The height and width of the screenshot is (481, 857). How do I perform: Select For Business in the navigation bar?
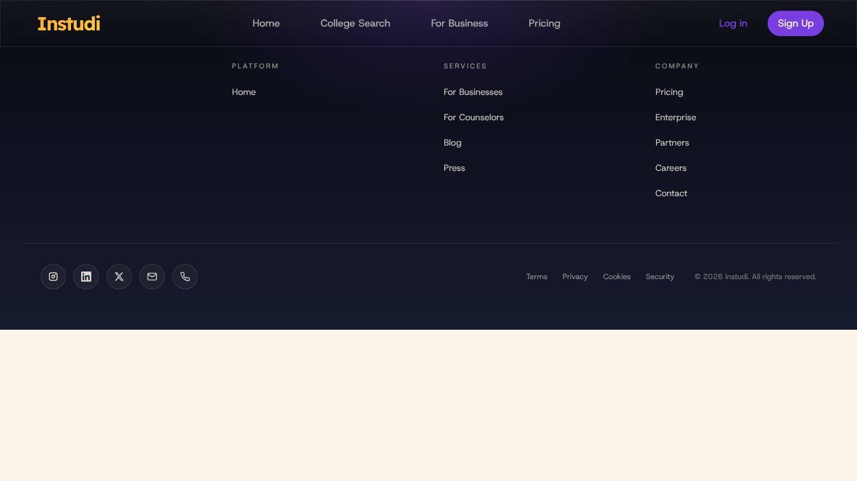tap(460, 23)
